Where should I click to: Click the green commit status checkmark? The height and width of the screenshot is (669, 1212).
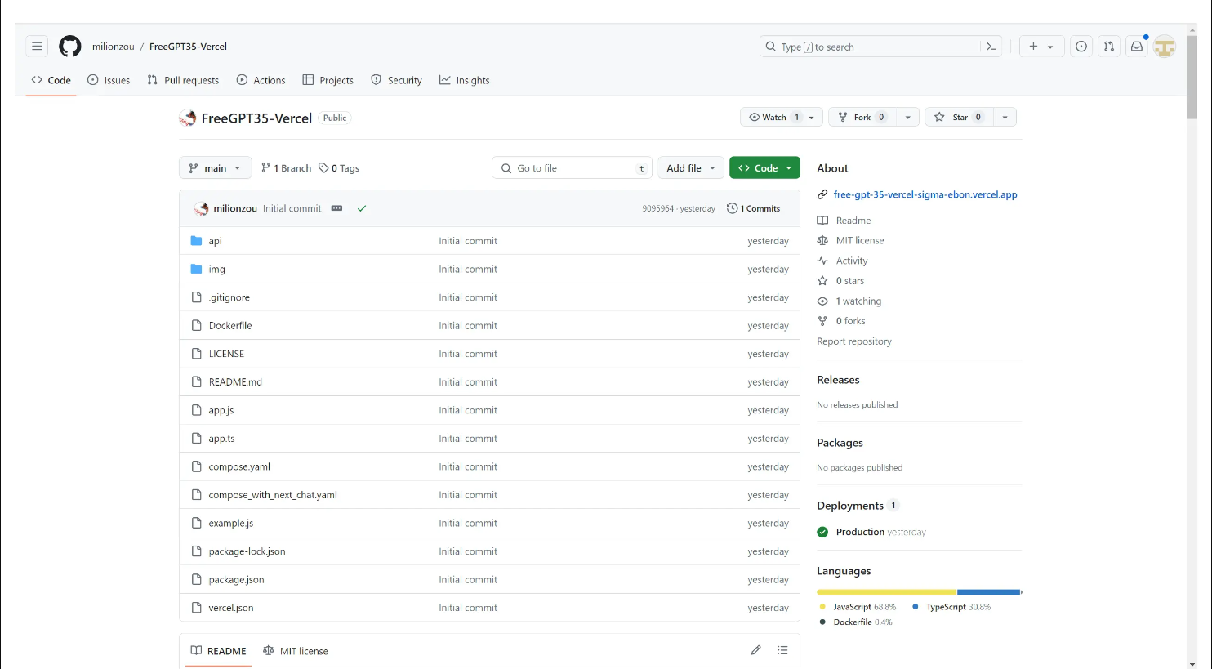coord(362,208)
